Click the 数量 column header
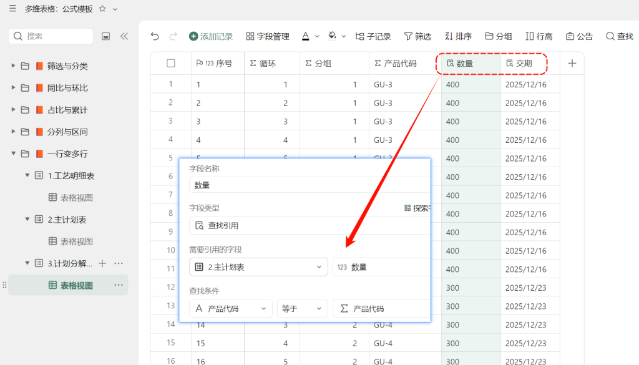Screen dimensions: 639x365 point(471,63)
